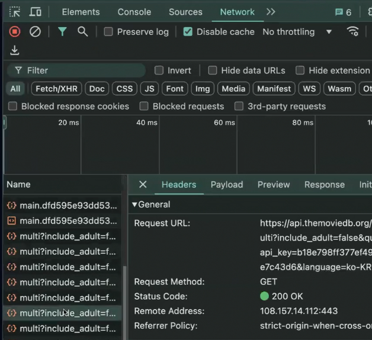Viewport: 372px width, 340px height.
Task: Stop recording network log
Action: [15, 31]
